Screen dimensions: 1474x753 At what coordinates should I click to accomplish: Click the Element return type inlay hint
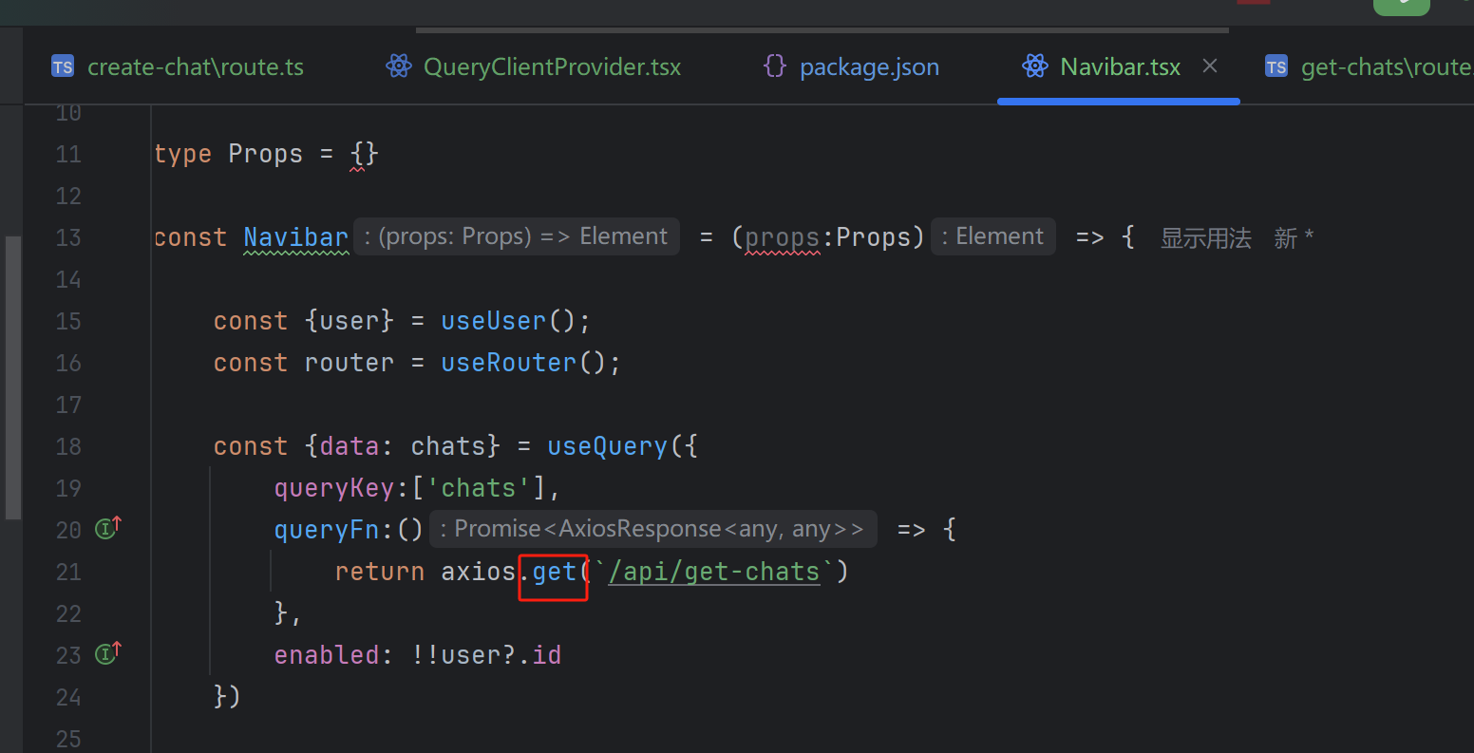pyautogui.click(x=993, y=236)
